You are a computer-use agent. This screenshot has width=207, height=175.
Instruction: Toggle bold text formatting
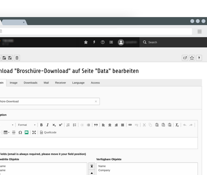tap(42, 125)
